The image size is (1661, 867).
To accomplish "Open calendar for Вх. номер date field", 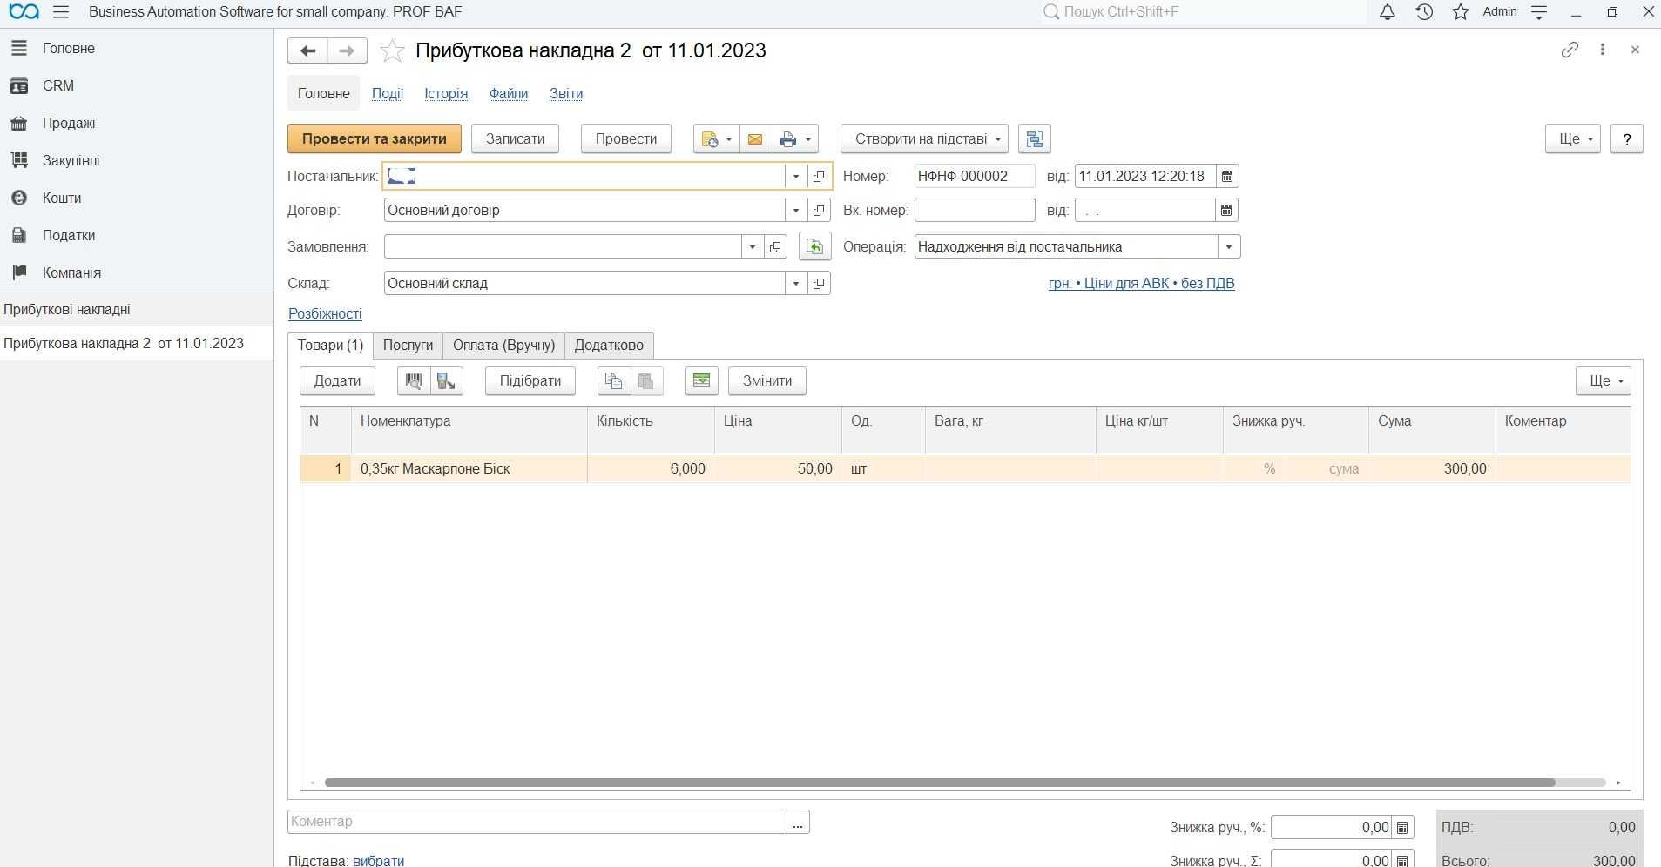I will (1226, 210).
